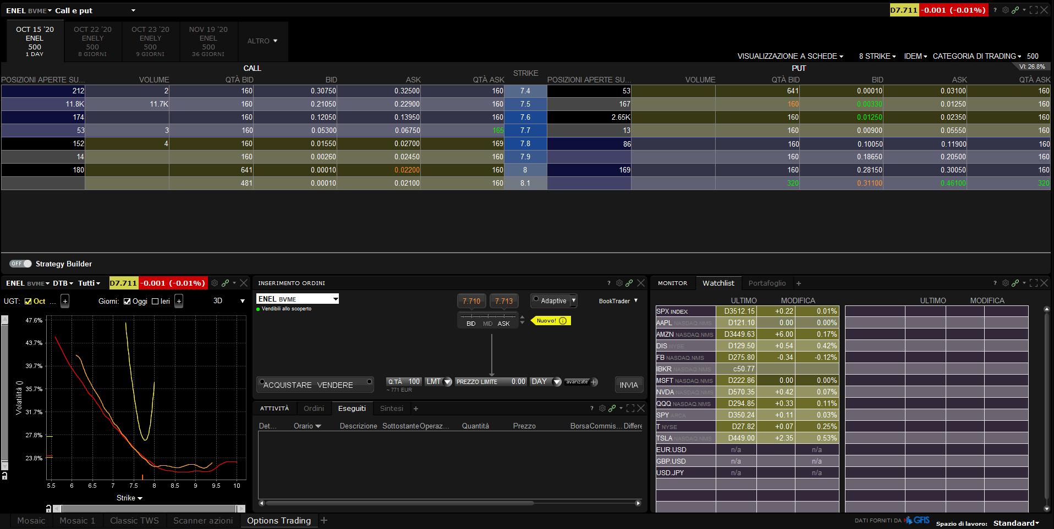Open option chain panel settings gear
This screenshot has width=1054, height=529.
1005,10
